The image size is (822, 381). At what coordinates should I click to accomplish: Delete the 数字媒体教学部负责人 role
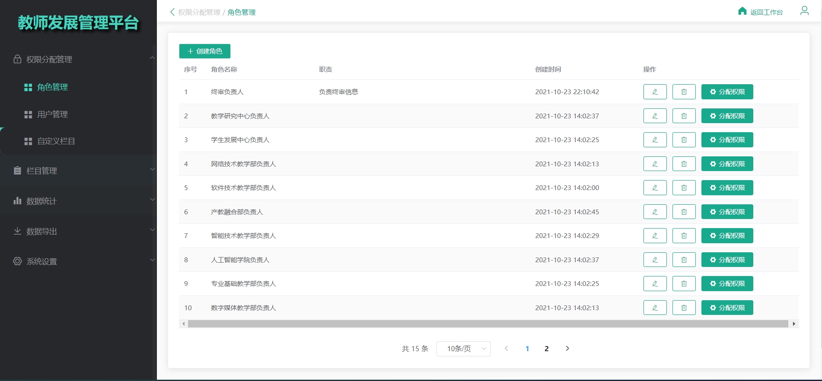click(x=684, y=308)
